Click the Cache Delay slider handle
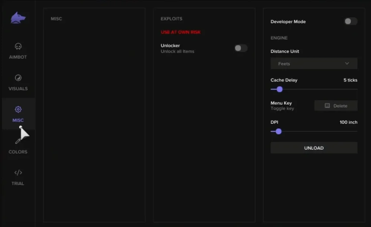Screen dimensions: 371x227 click(x=279, y=89)
